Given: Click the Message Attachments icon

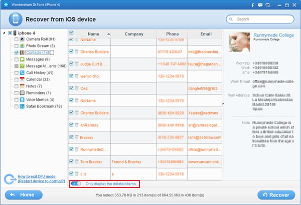Looking at the screenshot, I should click(22, 66).
